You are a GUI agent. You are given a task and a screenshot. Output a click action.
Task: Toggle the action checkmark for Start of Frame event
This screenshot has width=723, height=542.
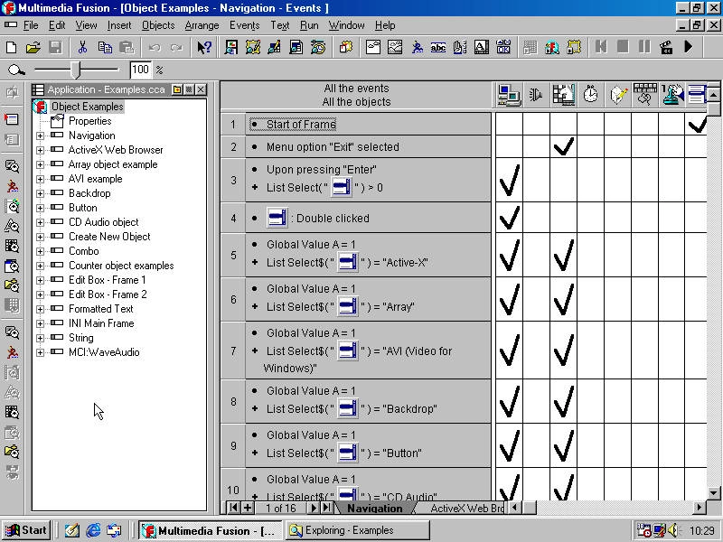coord(698,124)
